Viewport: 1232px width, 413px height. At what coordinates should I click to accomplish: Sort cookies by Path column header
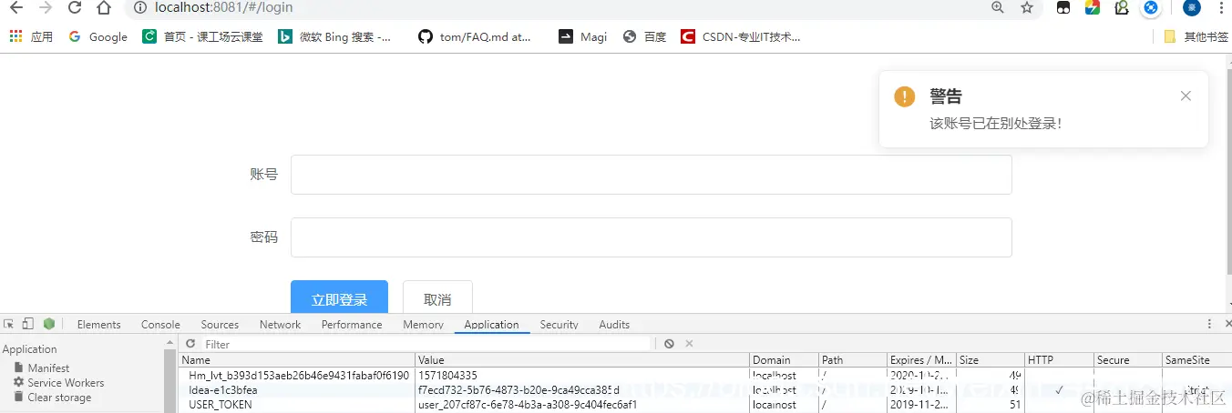point(853,360)
